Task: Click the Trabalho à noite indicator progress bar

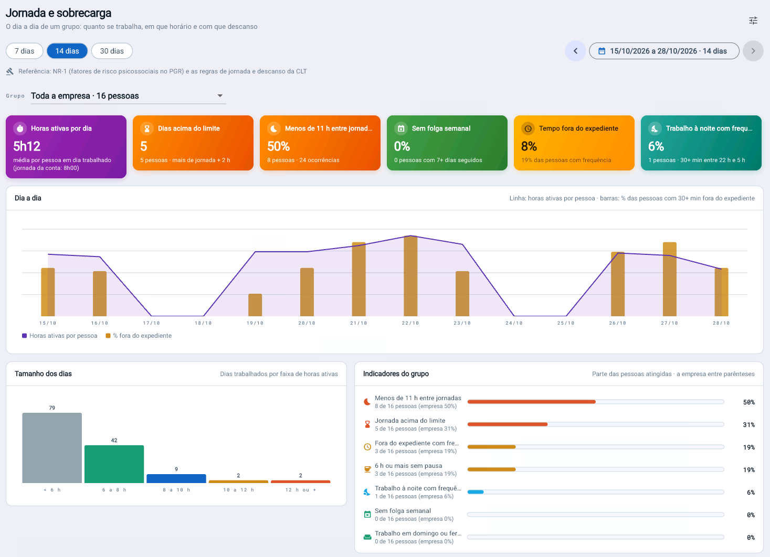Action: pyautogui.click(x=596, y=492)
